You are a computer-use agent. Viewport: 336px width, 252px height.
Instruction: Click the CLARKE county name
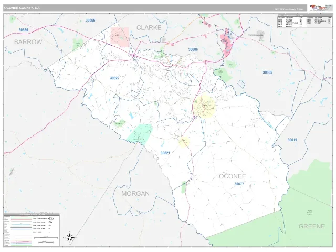click(x=149, y=28)
